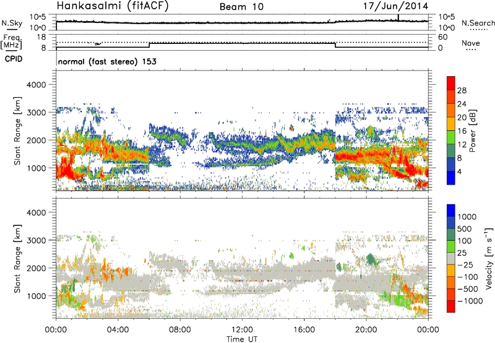Click the '04:00' time tick label
Image resolution: width=495 pixels, height=343 pixels.
pyautogui.click(x=118, y=330)
